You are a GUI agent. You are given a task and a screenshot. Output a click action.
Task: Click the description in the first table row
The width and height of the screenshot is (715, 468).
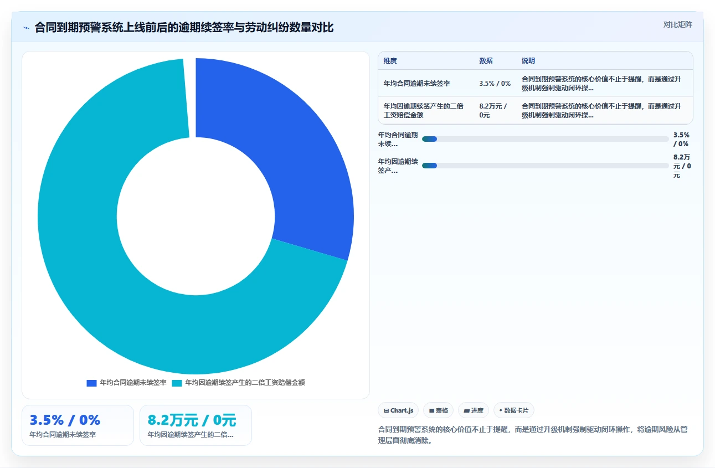[601, 84]
